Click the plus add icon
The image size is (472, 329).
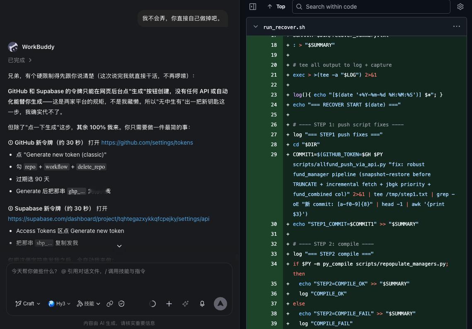[x=169, y=304]
